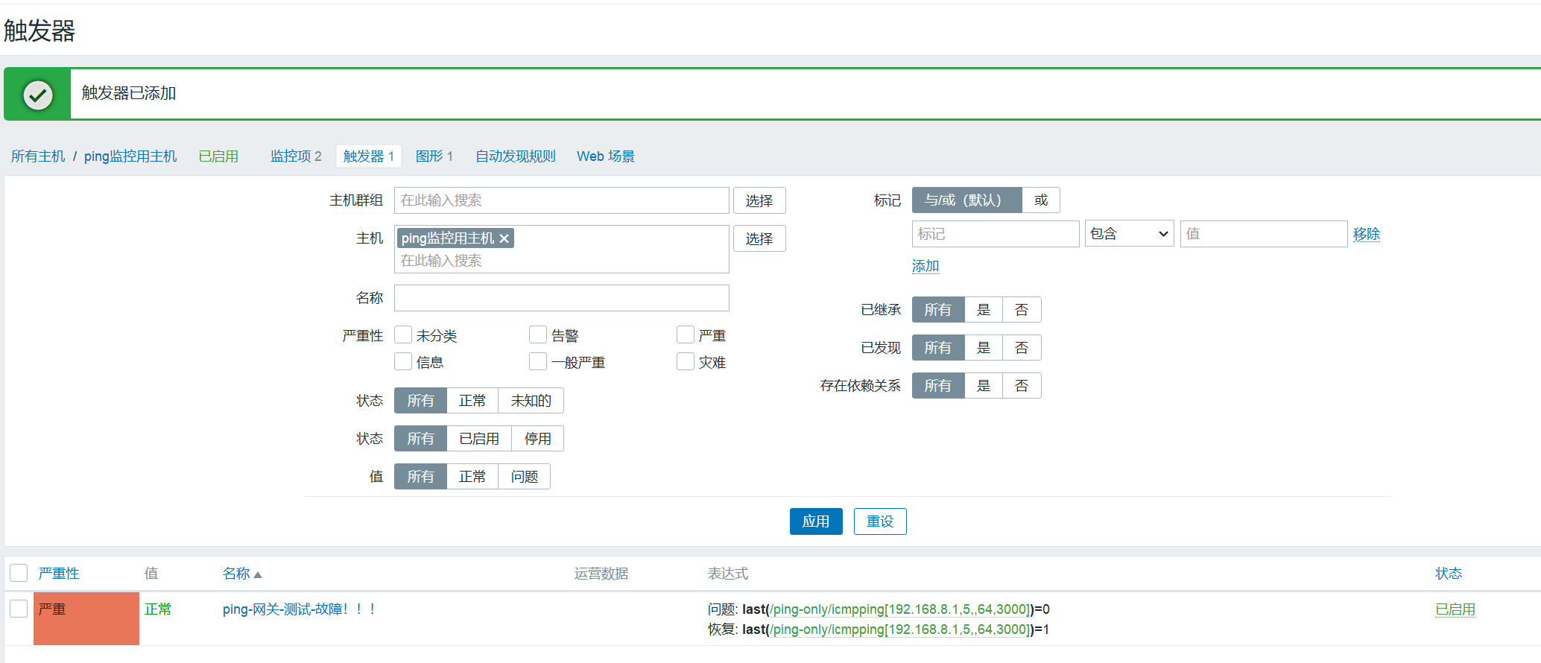
Task: Sort by 名称 column arrow
Action: click(x=257, y=574)
